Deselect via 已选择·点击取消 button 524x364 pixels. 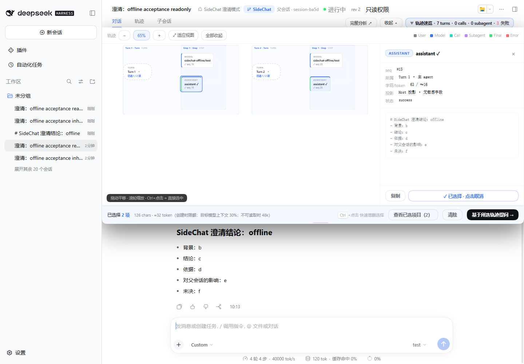coord(463,196)
